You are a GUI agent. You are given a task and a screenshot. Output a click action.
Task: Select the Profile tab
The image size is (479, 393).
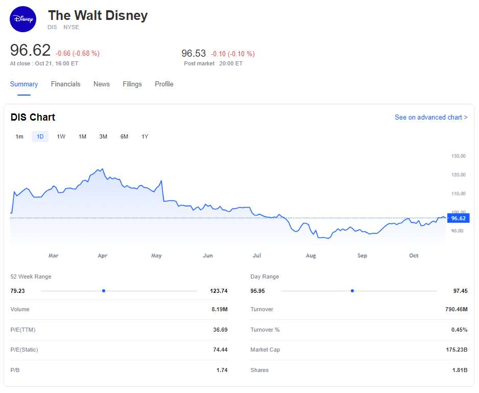click(164, 84)
